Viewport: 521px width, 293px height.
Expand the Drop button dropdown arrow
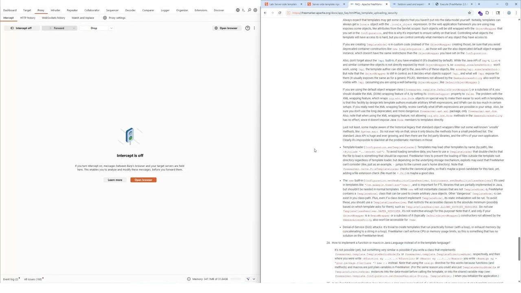point(111,28)
